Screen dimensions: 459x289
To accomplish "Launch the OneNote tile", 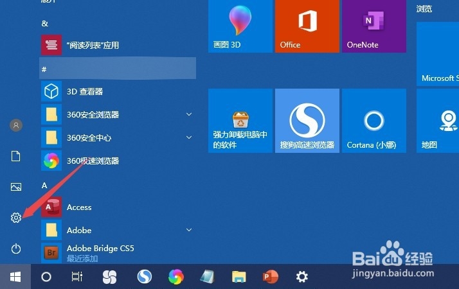I will (374, 26).
